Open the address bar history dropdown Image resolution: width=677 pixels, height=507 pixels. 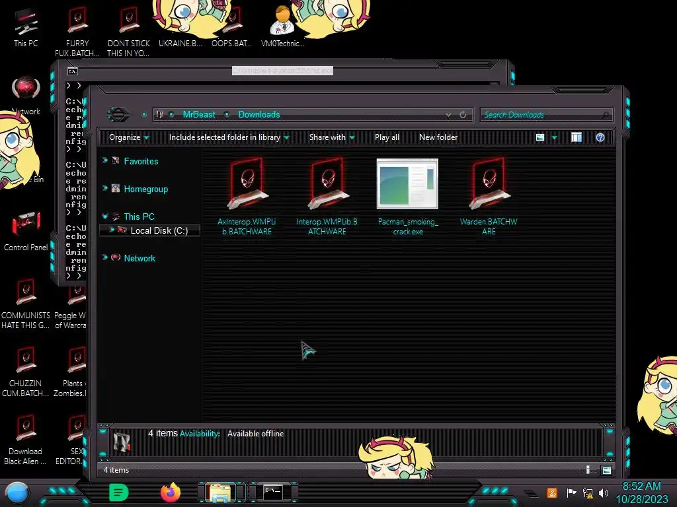[x=449, y=115]
